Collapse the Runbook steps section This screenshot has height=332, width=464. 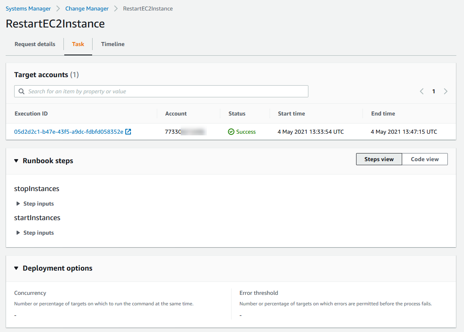point(16,161)
